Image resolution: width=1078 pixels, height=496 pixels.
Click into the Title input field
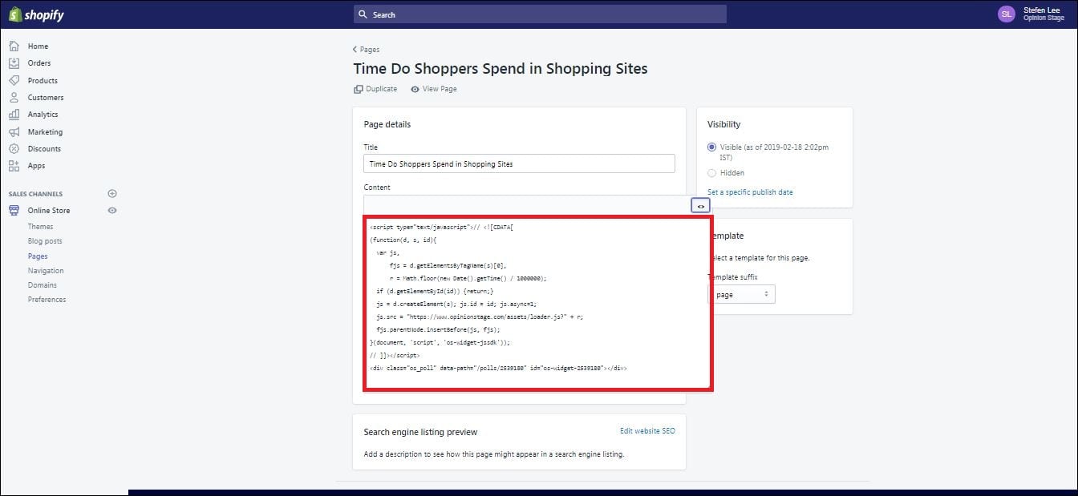(x=519, y=163)
